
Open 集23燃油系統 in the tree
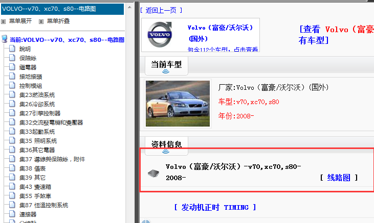(x=37, y=95)
